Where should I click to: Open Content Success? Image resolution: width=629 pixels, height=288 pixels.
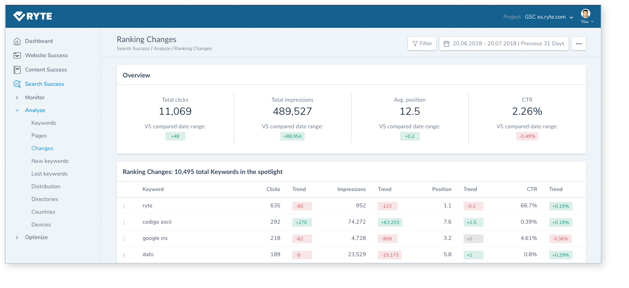click(46, 70)
